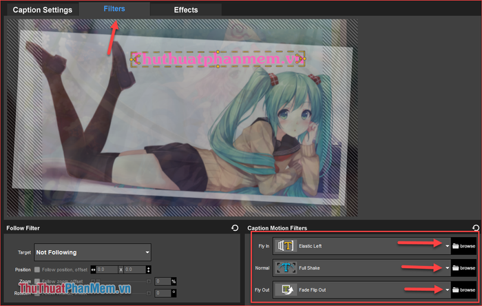482x306 pixels.
Task: Click the Fade Flip Out filter name
Action: pos(313,289)
